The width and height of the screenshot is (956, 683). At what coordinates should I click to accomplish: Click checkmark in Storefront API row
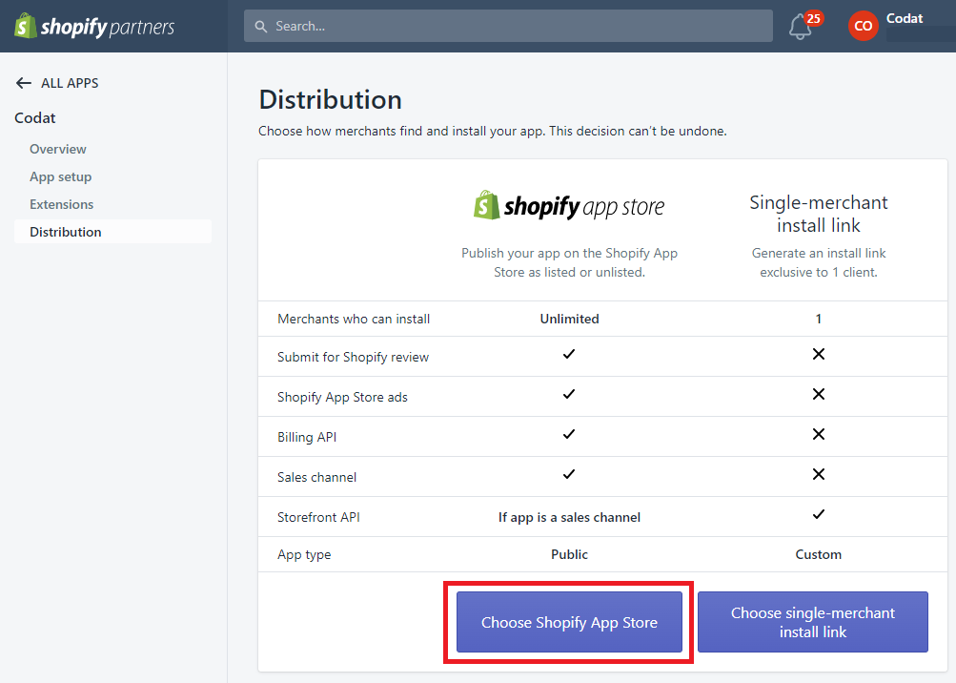pyautogui.click(x=818, y=514)
